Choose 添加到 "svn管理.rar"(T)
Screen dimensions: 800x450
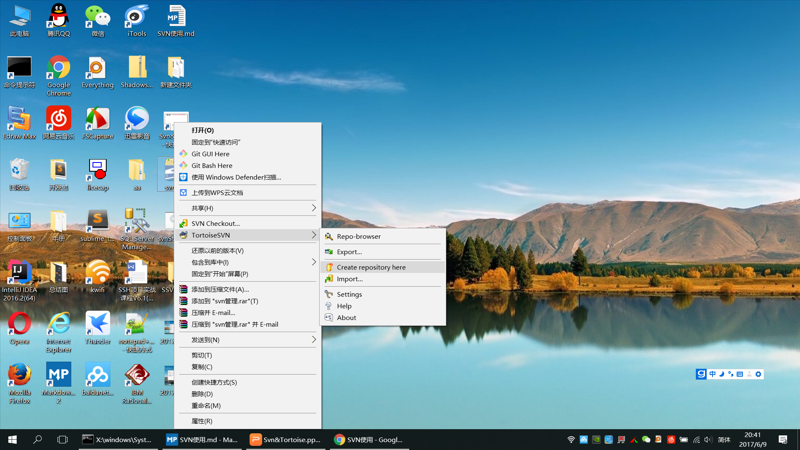[247, 301]
